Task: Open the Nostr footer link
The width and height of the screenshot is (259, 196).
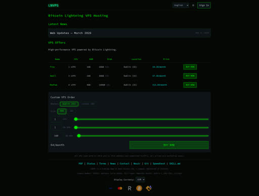Action: click(x=137, y=164)
